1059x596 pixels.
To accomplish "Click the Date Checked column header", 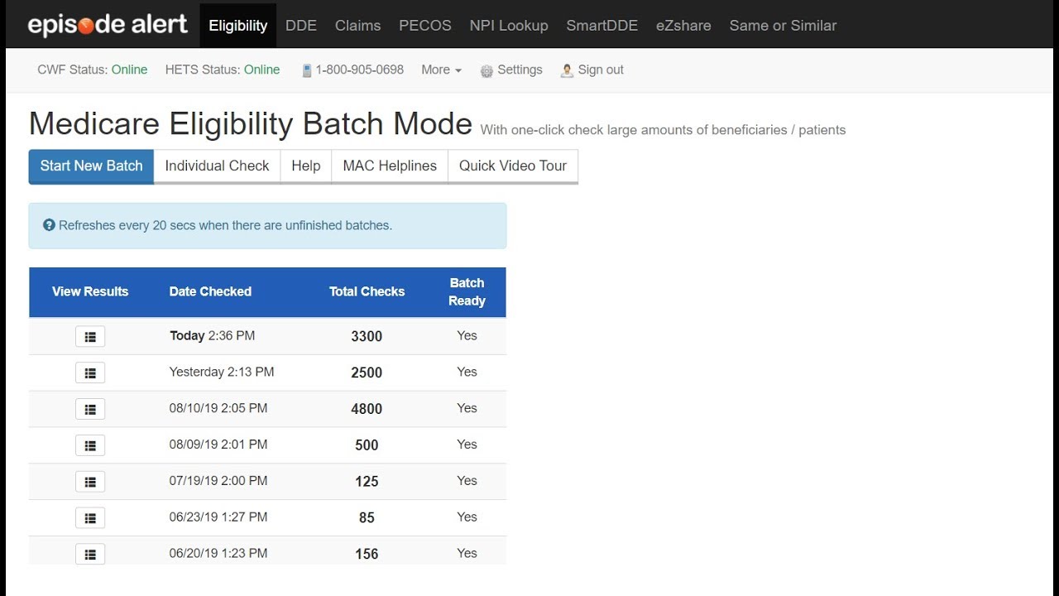I will [x=210, y=291].
